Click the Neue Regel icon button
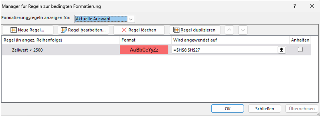 [x=28, y=30]
